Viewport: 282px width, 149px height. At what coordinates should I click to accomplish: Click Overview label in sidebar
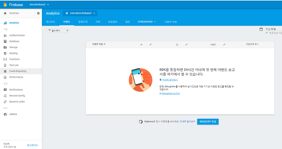tap(14, 13)
